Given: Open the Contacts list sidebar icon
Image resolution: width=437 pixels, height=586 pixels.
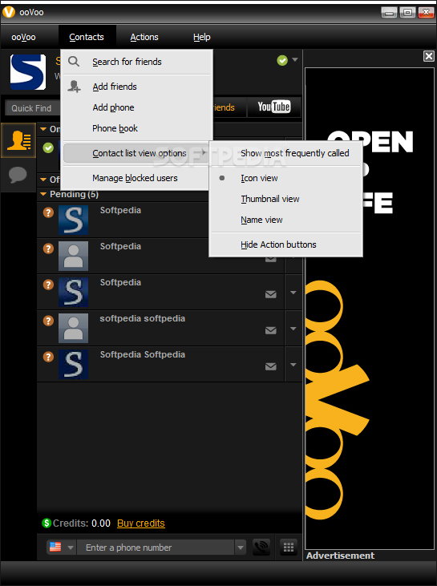Looking at the screenshot, I should (18, 140).
